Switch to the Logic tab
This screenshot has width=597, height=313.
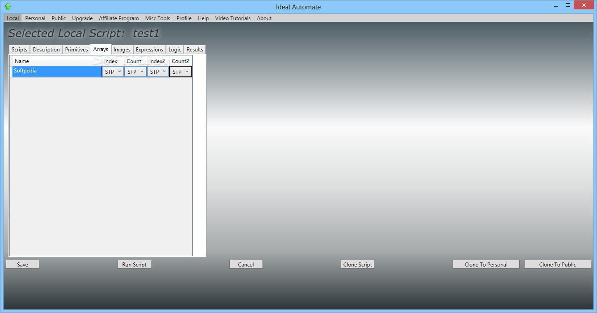pyautogui.click(x=175, y=50)
